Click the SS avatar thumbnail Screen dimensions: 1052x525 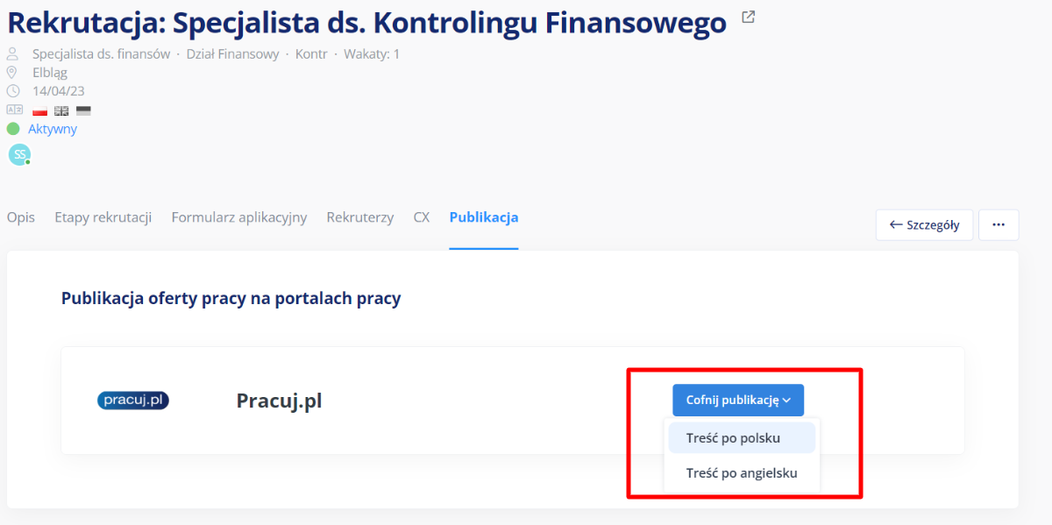tap(18, 154)
